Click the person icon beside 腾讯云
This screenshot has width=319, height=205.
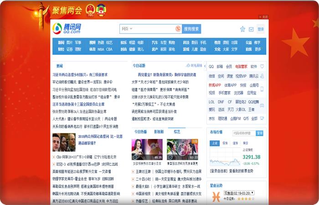point(262,76)
